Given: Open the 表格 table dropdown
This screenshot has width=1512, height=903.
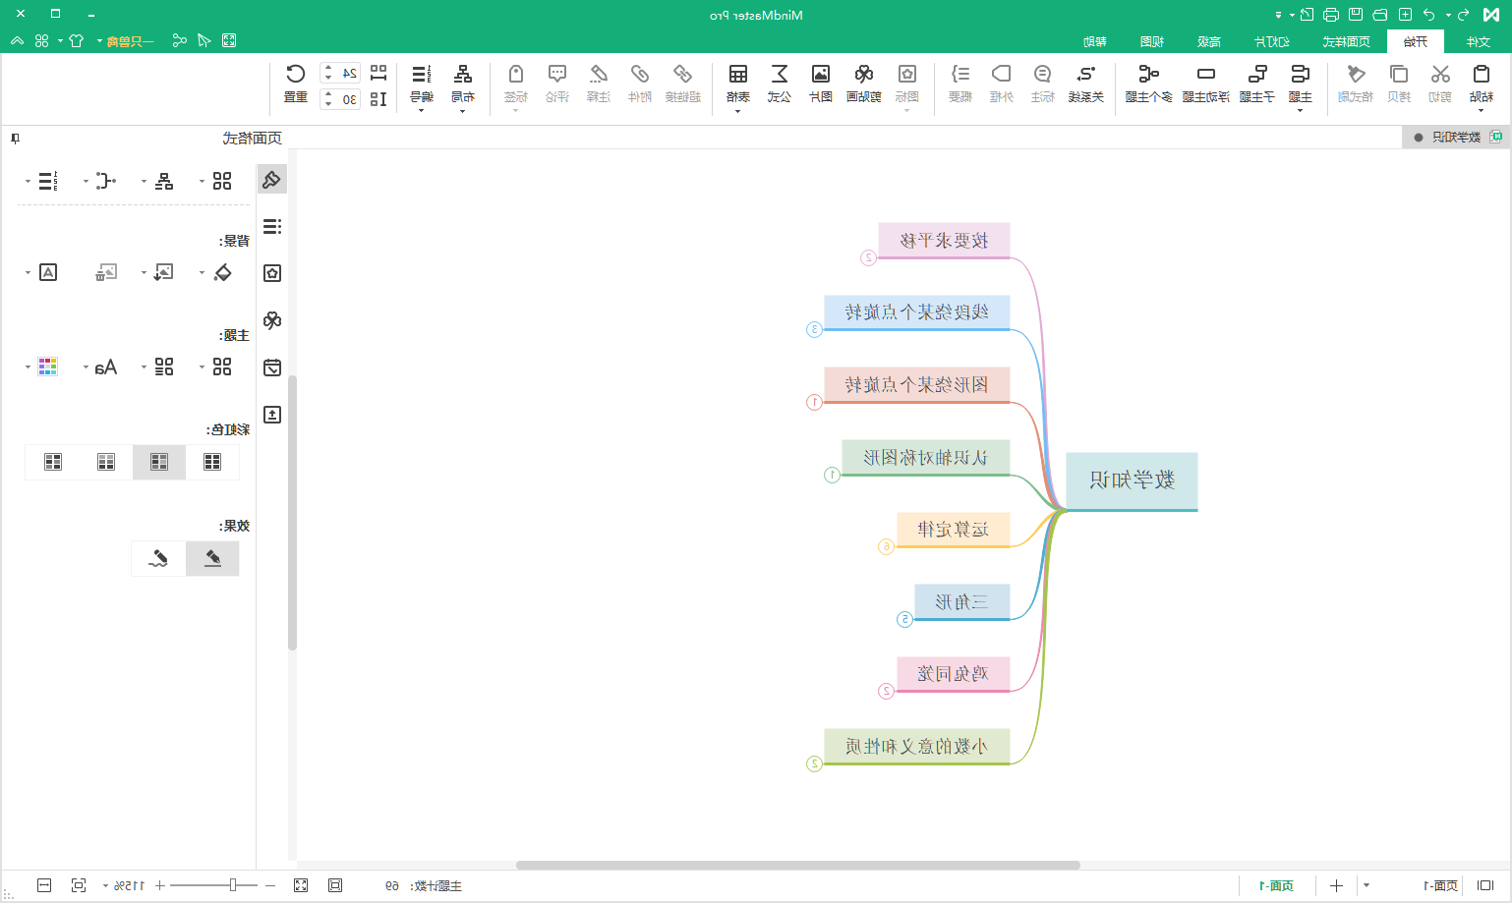Looking at the screenshot, I should pyautogui.click(x=737, y=110).
